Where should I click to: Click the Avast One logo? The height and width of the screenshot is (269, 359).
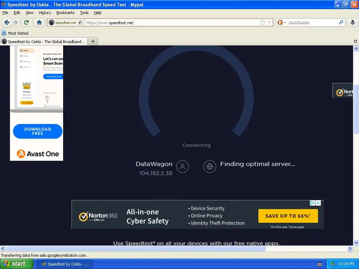tap(38, 154)
